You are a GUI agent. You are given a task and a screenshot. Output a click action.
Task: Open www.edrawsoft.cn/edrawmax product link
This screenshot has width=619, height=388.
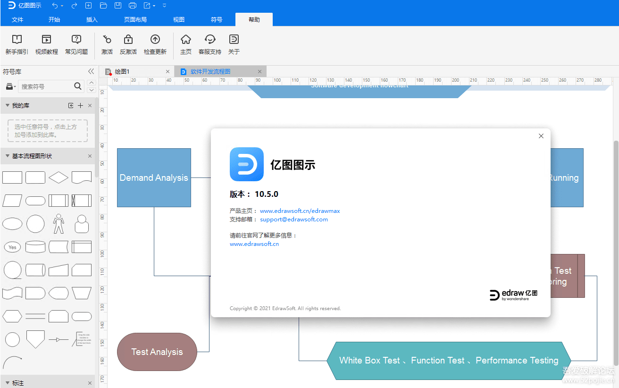[x=300, y=211]
